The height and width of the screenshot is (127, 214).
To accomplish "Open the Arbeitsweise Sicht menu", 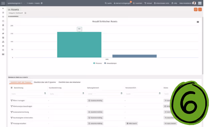I will coord(162,3).
